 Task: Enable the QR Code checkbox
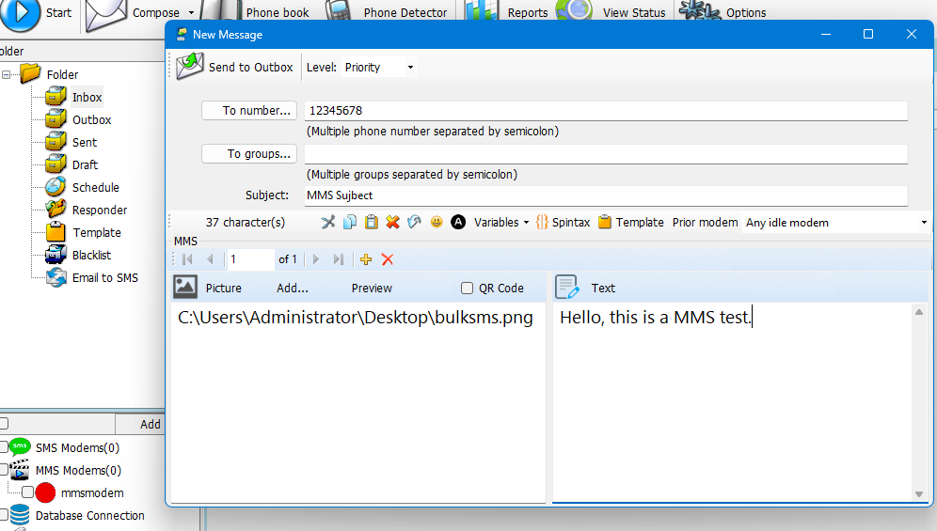coord(468,289)
